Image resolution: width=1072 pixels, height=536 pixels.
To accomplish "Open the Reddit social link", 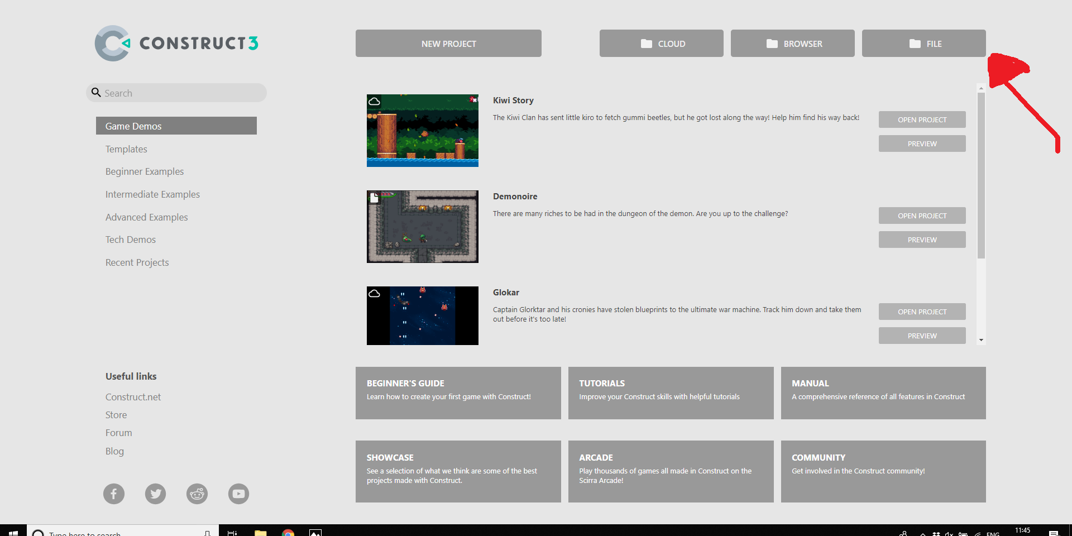I will point(197,494).
